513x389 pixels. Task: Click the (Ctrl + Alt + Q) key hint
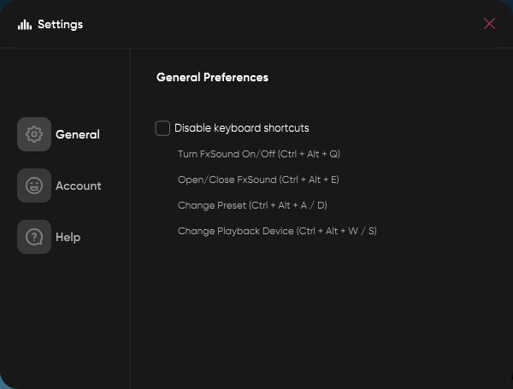click(309, 154)
